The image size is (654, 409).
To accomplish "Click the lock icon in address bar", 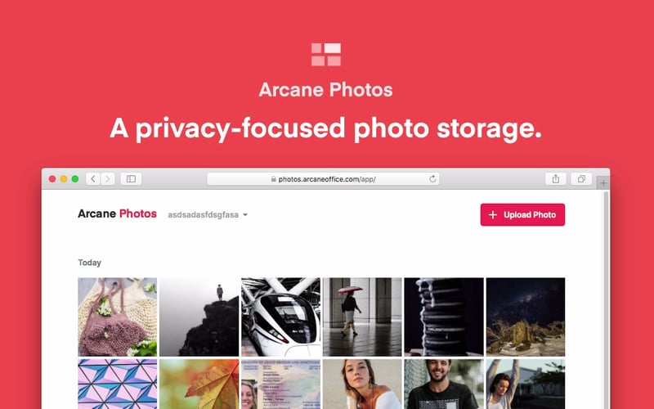I will tap(274, 179).
